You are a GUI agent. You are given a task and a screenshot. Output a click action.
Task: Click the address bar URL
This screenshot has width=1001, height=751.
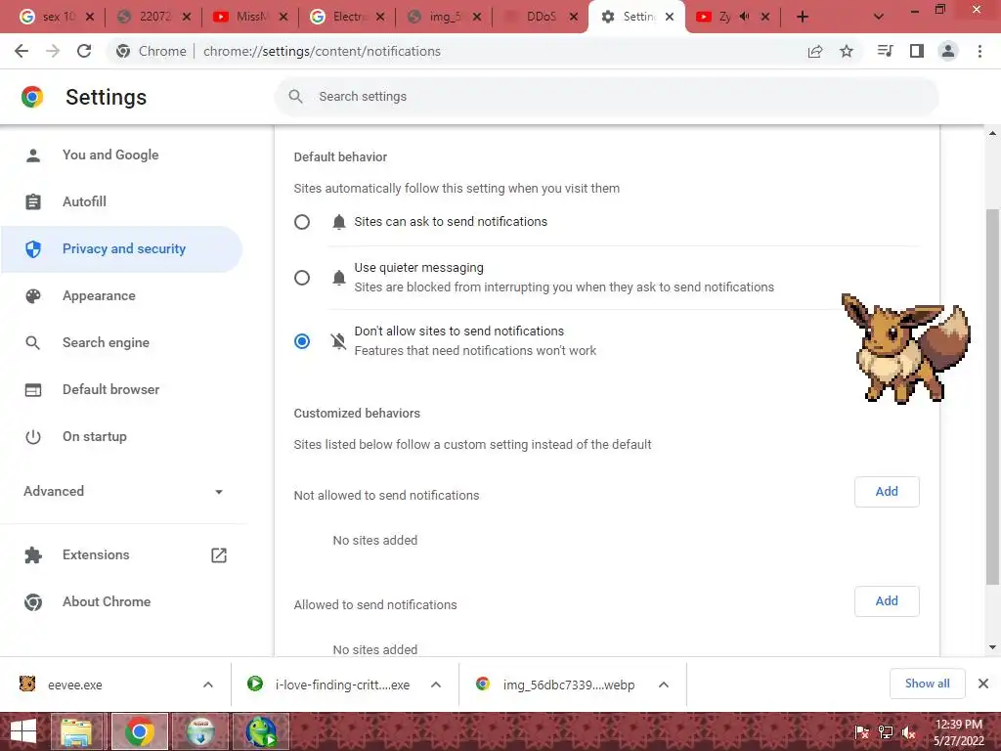coord(322,51)
